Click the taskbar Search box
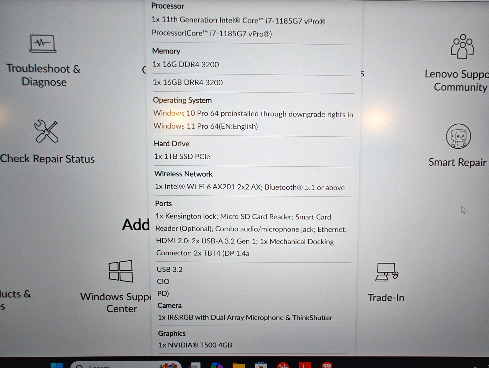Viewport: 489px width, 368px height. 125,365
